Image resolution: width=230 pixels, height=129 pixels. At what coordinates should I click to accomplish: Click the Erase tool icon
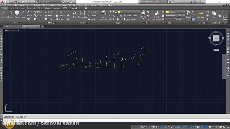tap(68, 12)
